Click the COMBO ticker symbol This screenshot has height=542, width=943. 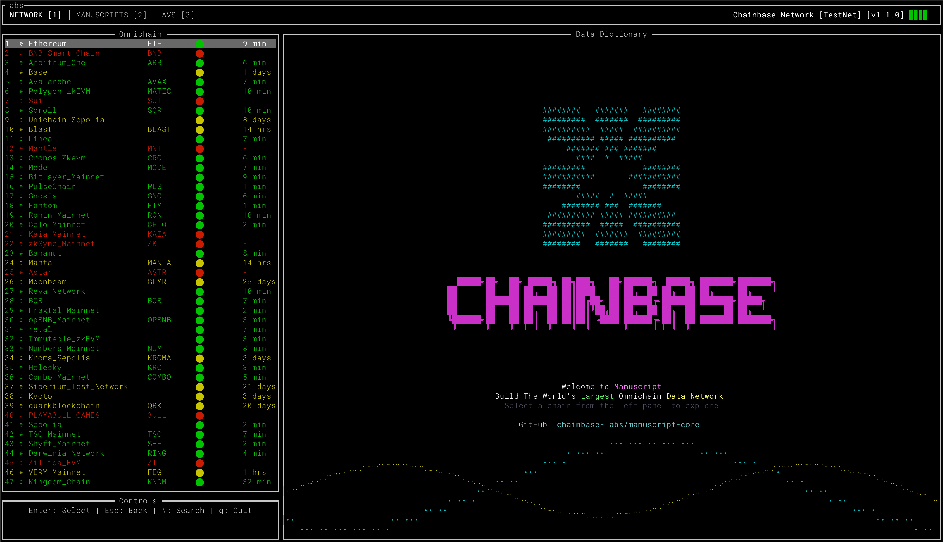click(159, 377)
